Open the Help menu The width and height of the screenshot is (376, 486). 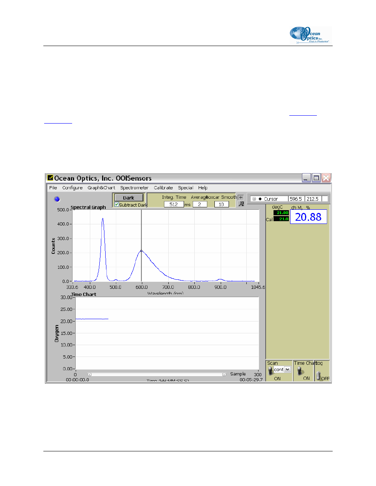(x=203, y=188)
